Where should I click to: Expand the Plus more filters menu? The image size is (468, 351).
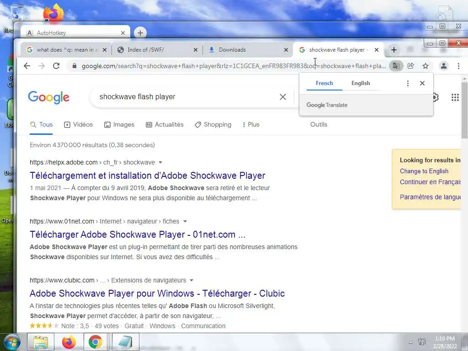(251, 125)
